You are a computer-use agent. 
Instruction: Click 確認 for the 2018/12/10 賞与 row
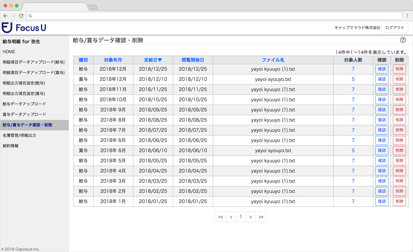pos(382,79)
